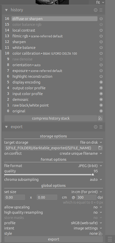Click compress history stack button
This screenshot has width=115, height=243.
51,118
